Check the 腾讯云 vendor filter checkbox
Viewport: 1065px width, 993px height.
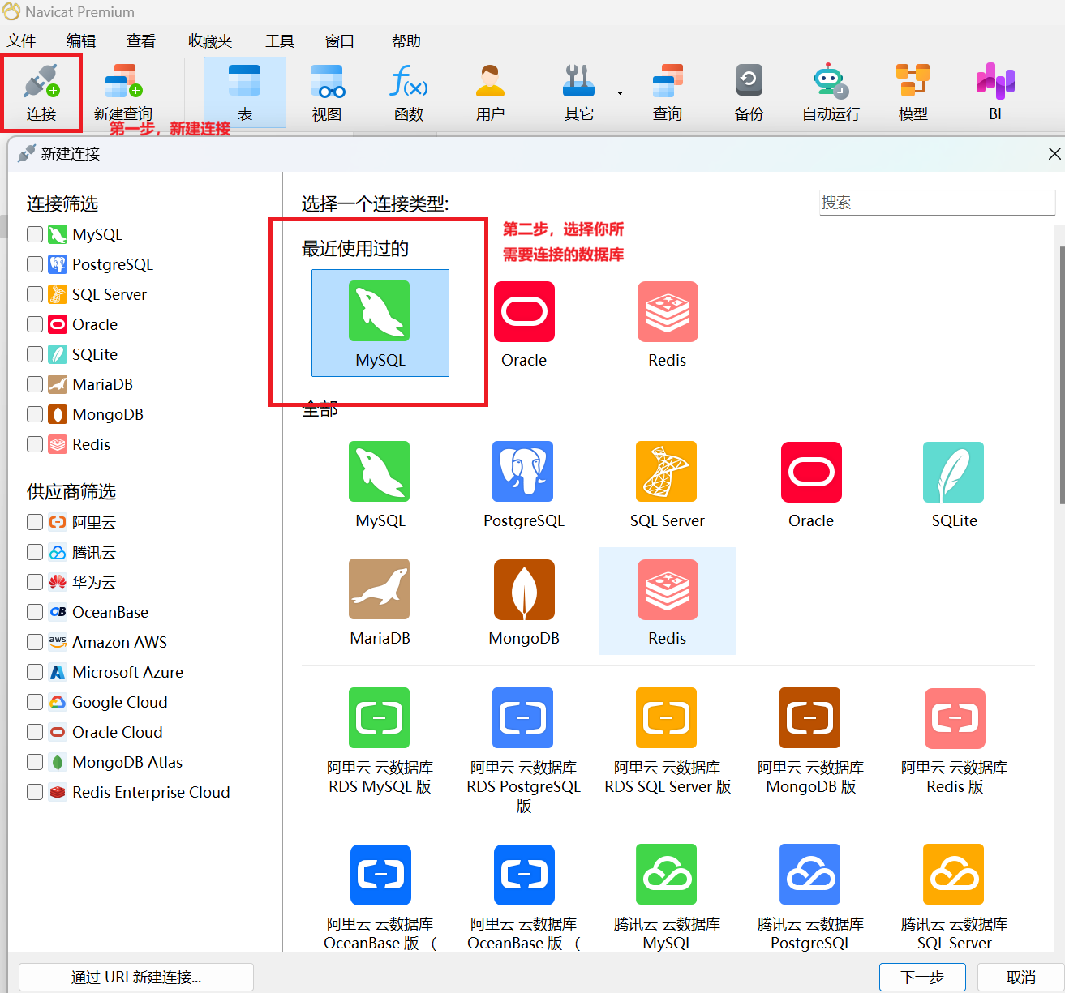coord(35,552)
